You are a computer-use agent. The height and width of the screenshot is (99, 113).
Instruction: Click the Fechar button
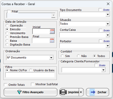98,92
